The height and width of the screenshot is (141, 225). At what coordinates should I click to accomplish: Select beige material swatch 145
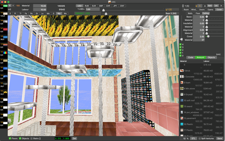5,14
